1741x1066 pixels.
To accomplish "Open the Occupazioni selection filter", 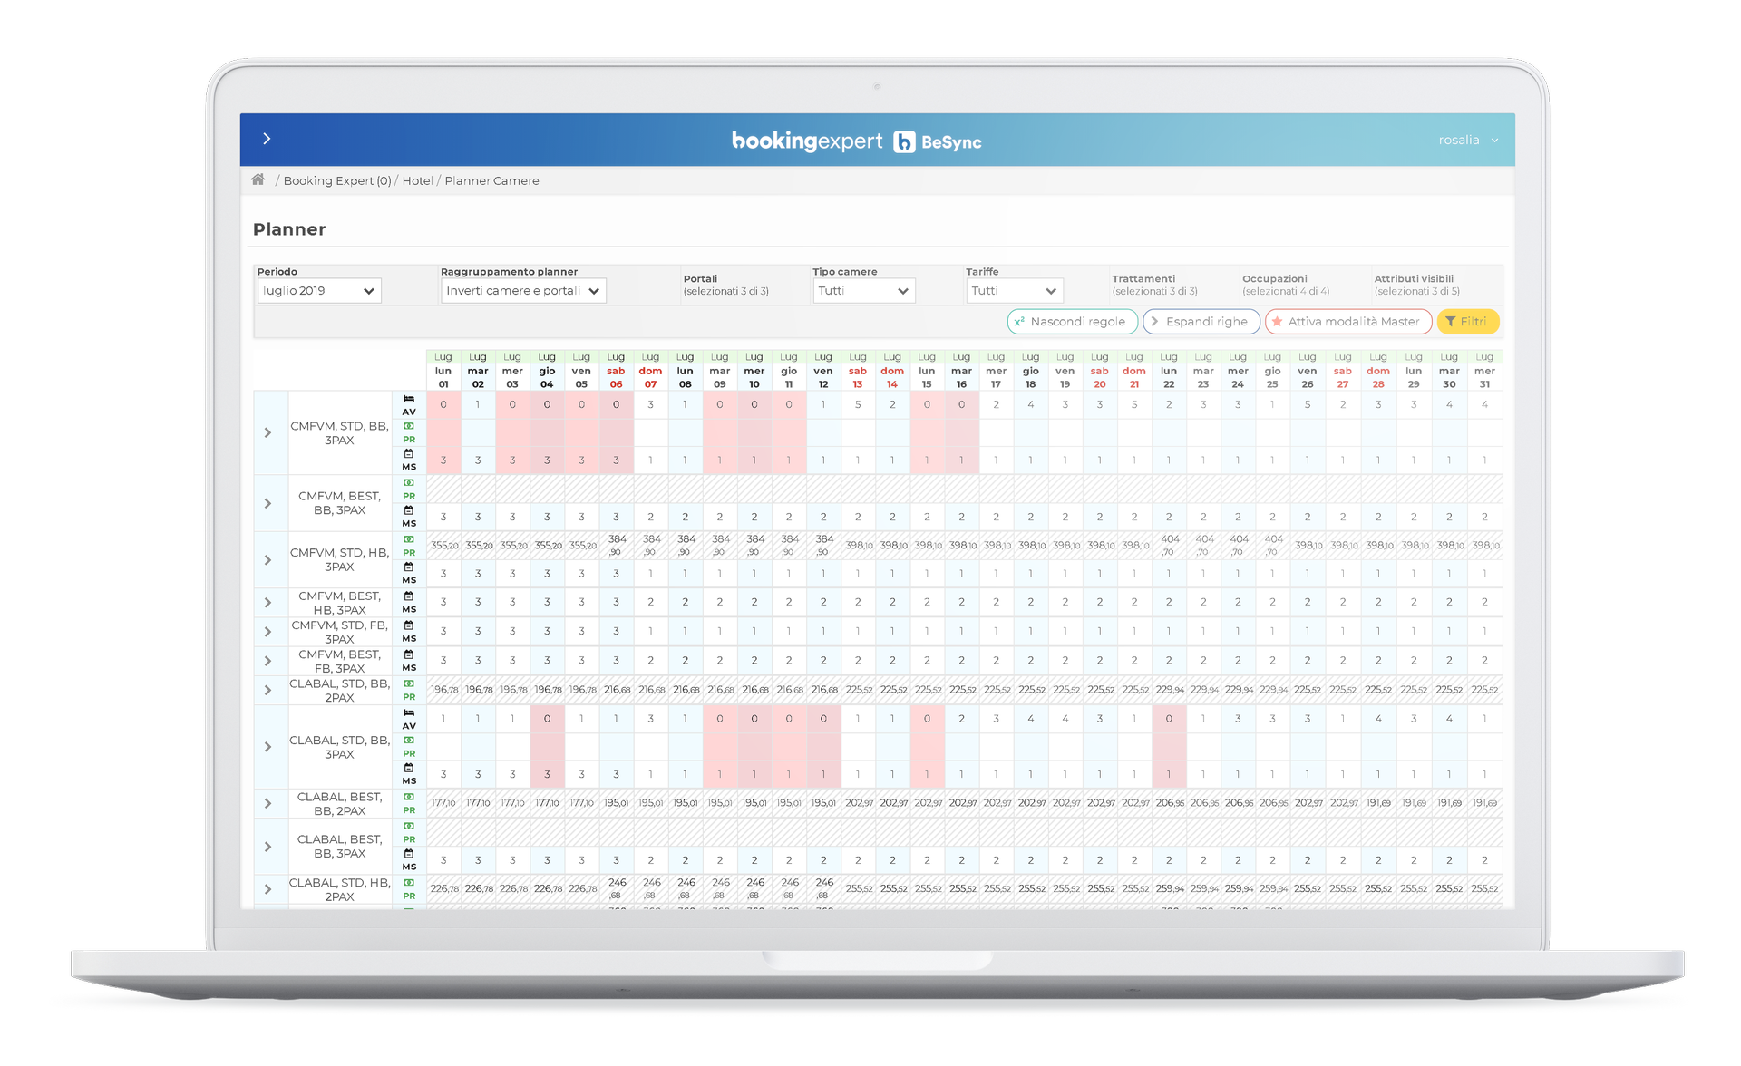I will 1286,285.
